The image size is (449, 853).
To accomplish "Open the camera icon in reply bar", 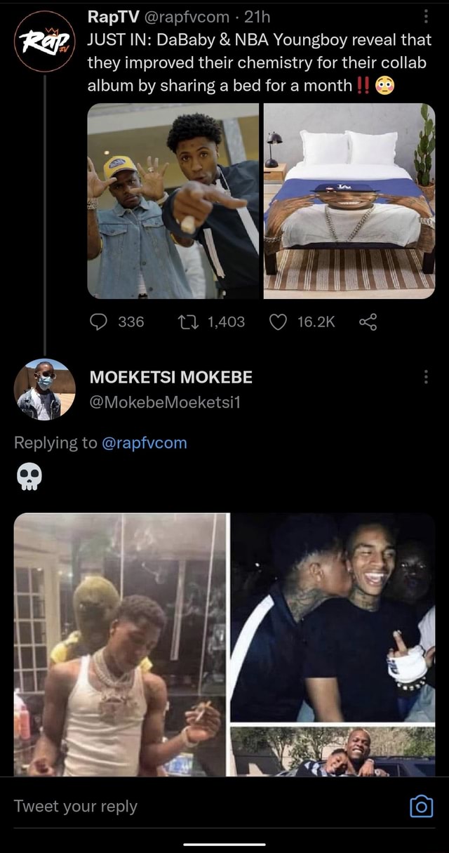I will click(x=421, y=806).
